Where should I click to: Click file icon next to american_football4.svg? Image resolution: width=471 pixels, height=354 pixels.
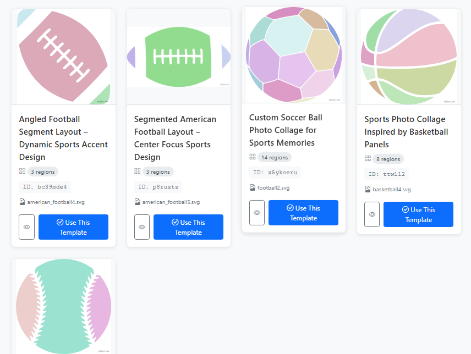(x=22, y=202)
